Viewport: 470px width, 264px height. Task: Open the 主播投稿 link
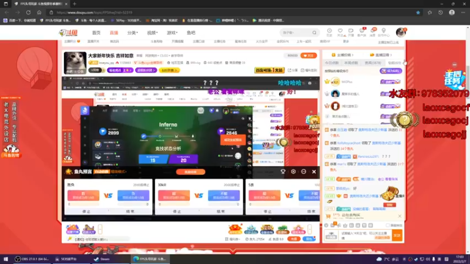[x=343, y=55]
